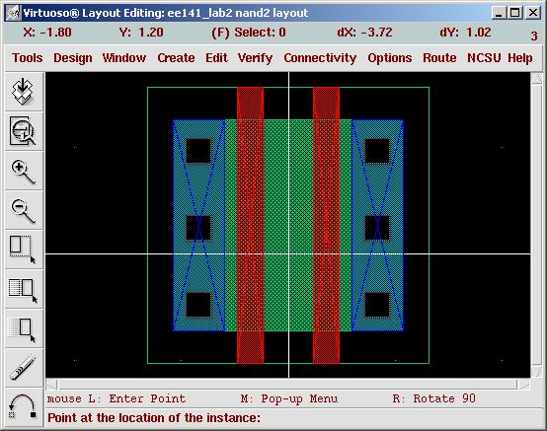The height and width of the screenshot is (431, 547).
Task: Click the Fit Edit zoom icon
Action: 23,131
